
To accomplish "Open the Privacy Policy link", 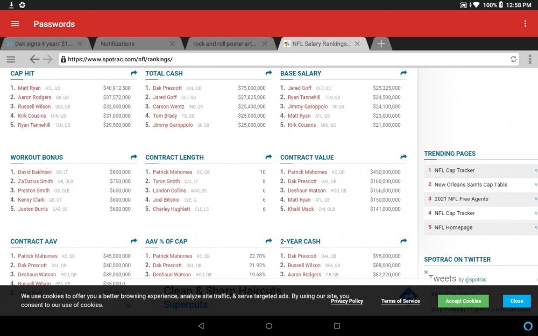I will point(347,301).
